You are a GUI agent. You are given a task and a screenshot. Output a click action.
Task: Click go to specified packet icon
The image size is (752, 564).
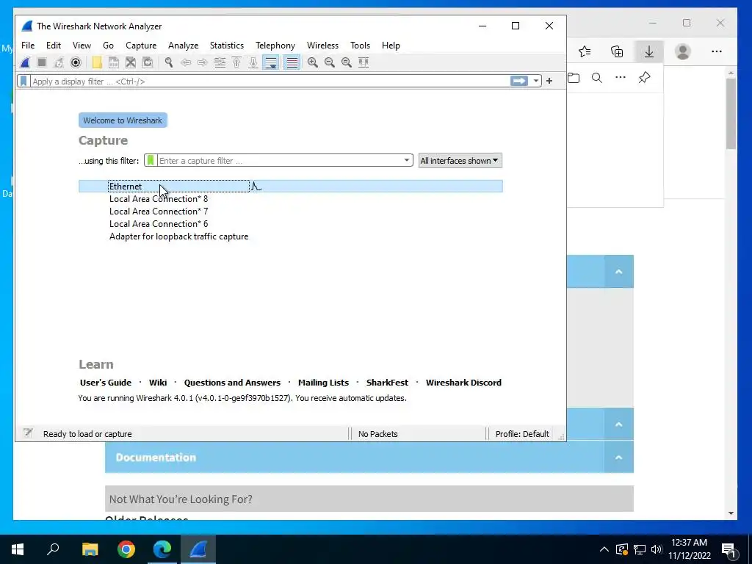point(220,62)
